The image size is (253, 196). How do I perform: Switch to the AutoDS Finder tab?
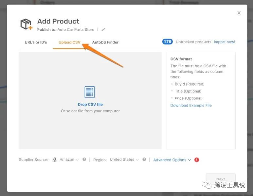click(105, 42)
